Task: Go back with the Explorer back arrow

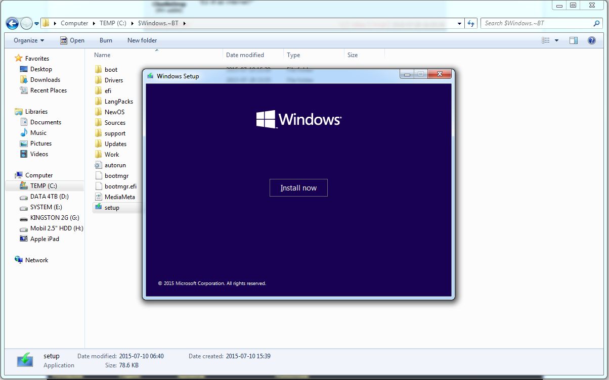Action: 12,23
